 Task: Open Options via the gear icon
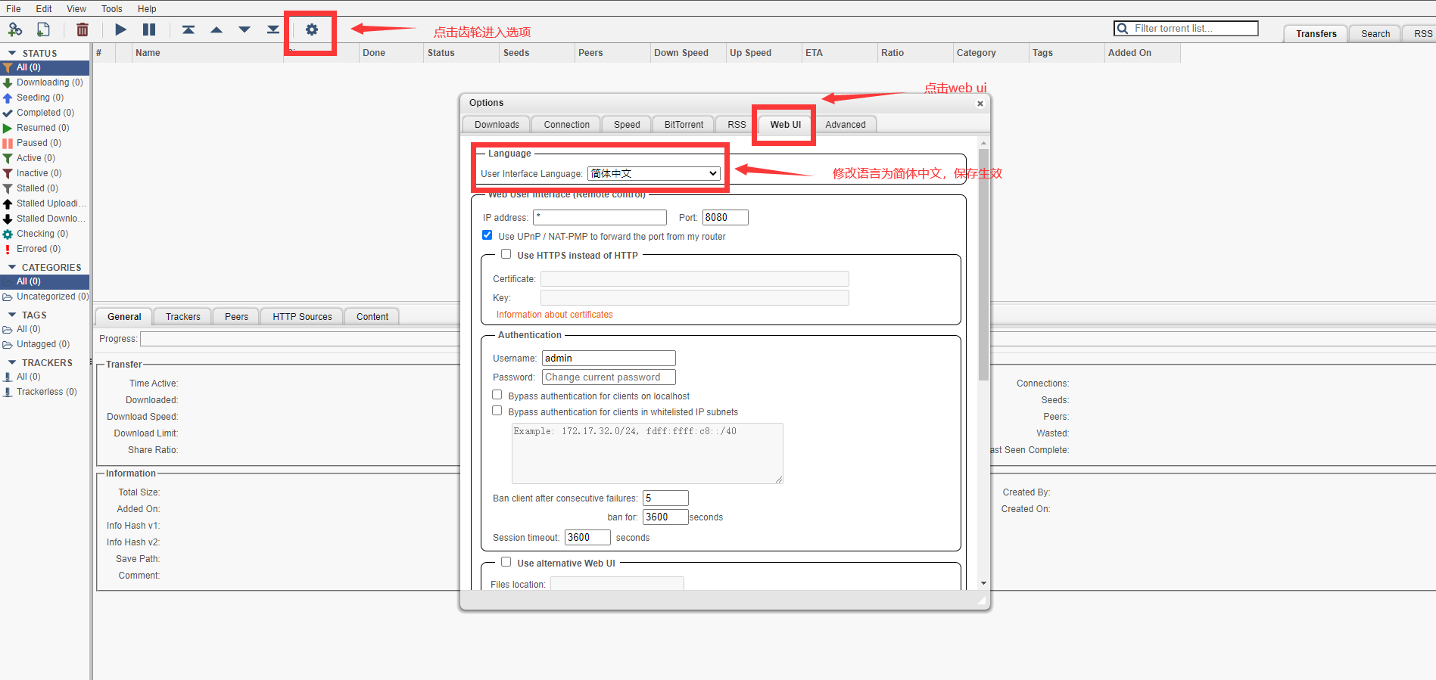pyautogui.click(x=312, y=29)
